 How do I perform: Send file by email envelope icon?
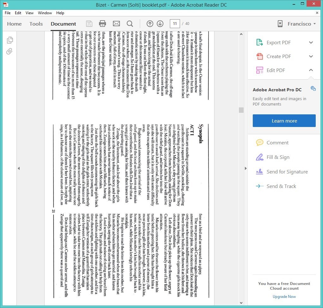pos(116,24)
